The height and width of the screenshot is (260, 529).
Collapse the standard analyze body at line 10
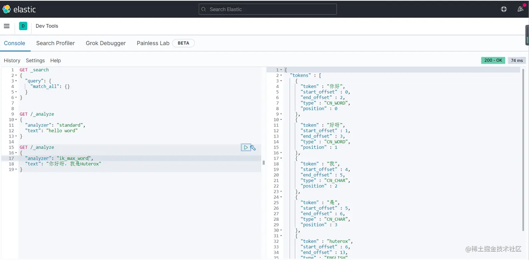(x=16, y=120)
